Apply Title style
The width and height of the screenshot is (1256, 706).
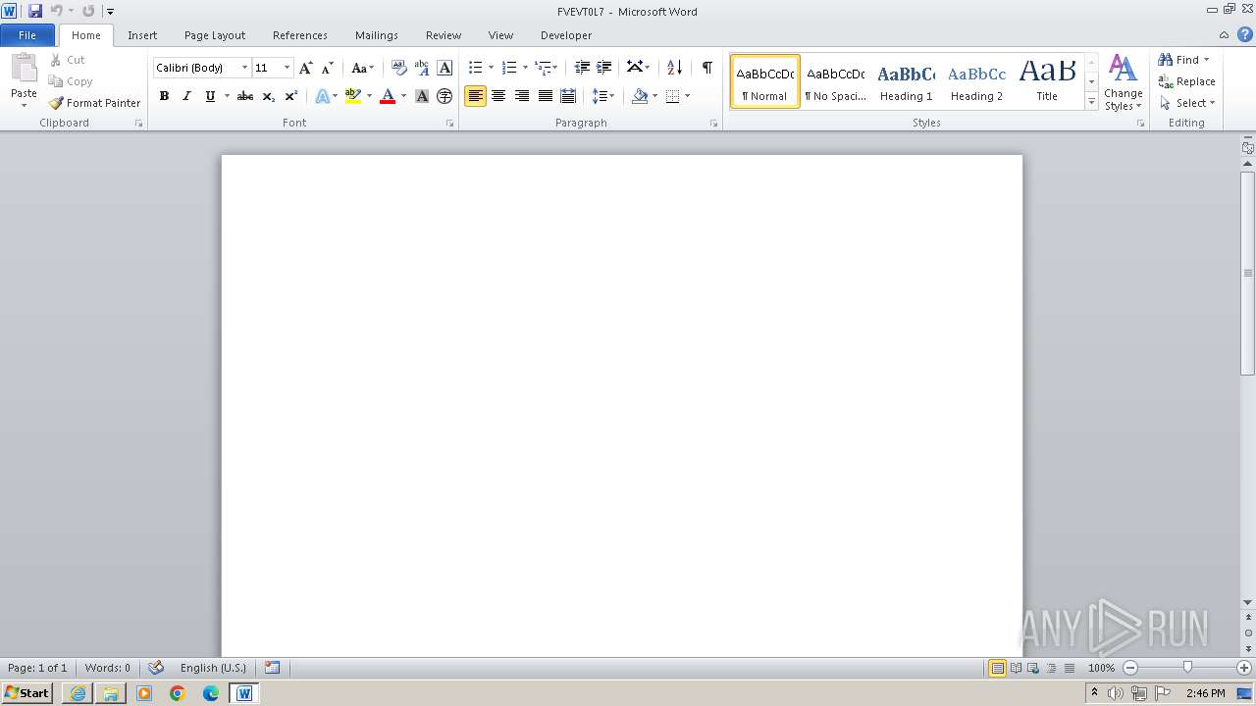1047,81
